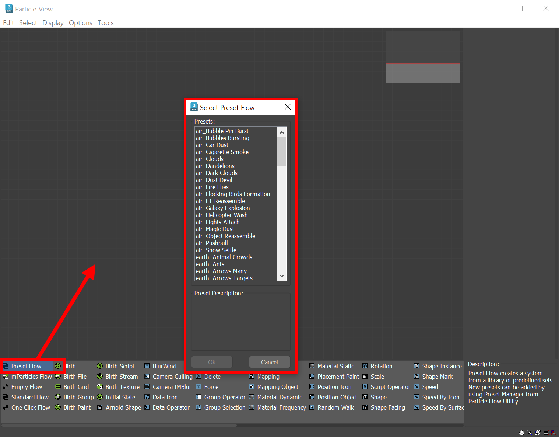559x437 pixels.
Task: Select the Empty Flow item
Action: coord(22,387)
